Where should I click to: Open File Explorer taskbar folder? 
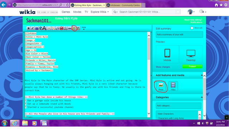(25, 123)
